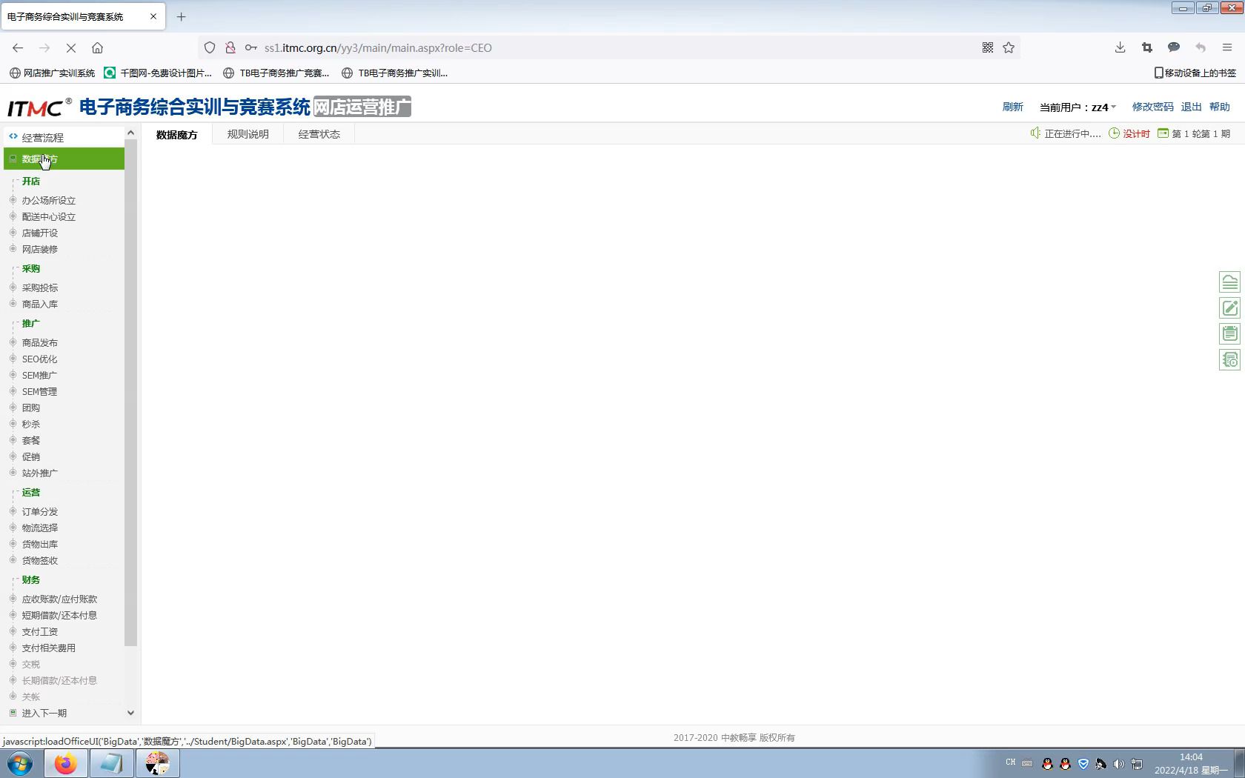
Task: Open the 千图网 bookmark
Action: [x=158, y=73]
